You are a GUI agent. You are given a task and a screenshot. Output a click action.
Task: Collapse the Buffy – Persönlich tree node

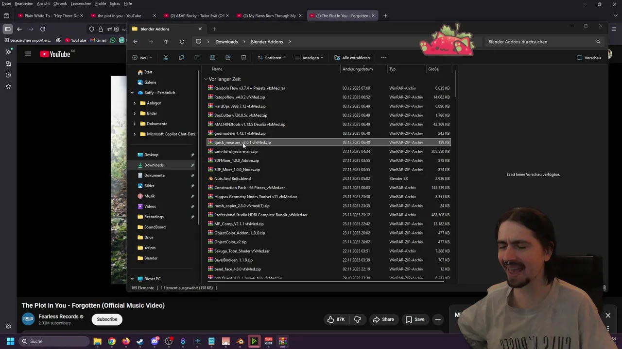132,93
